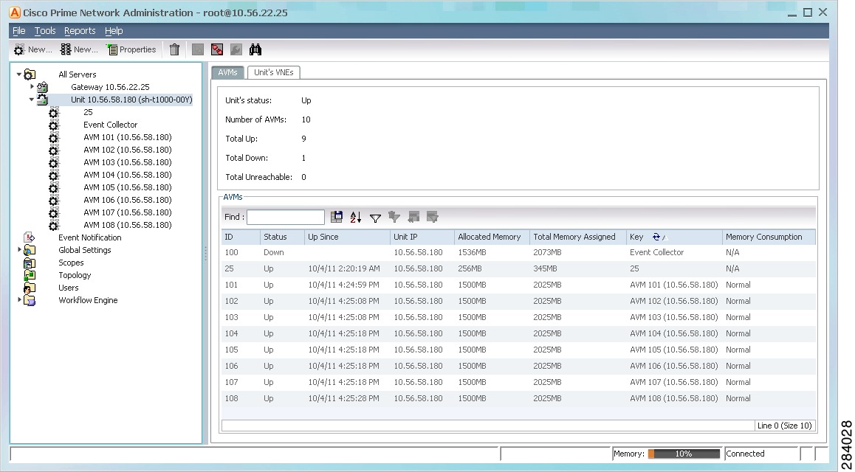Sort by Memory Consumption column header
Image resolution: width=855 pixels, height=472 pixels.
pos(769,237)
